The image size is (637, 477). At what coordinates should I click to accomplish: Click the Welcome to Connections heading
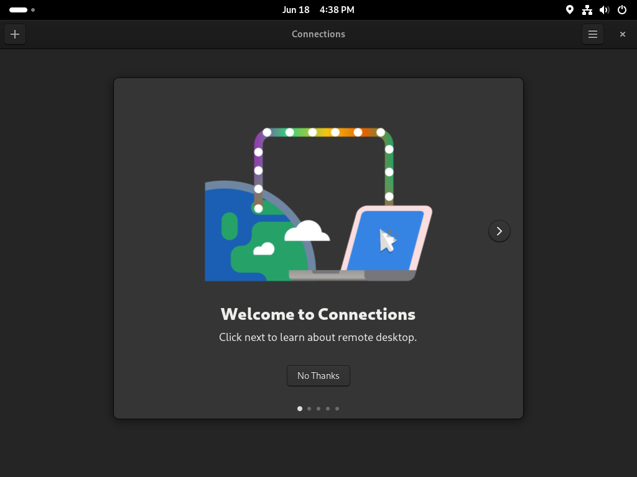click(x=318, y=314)
